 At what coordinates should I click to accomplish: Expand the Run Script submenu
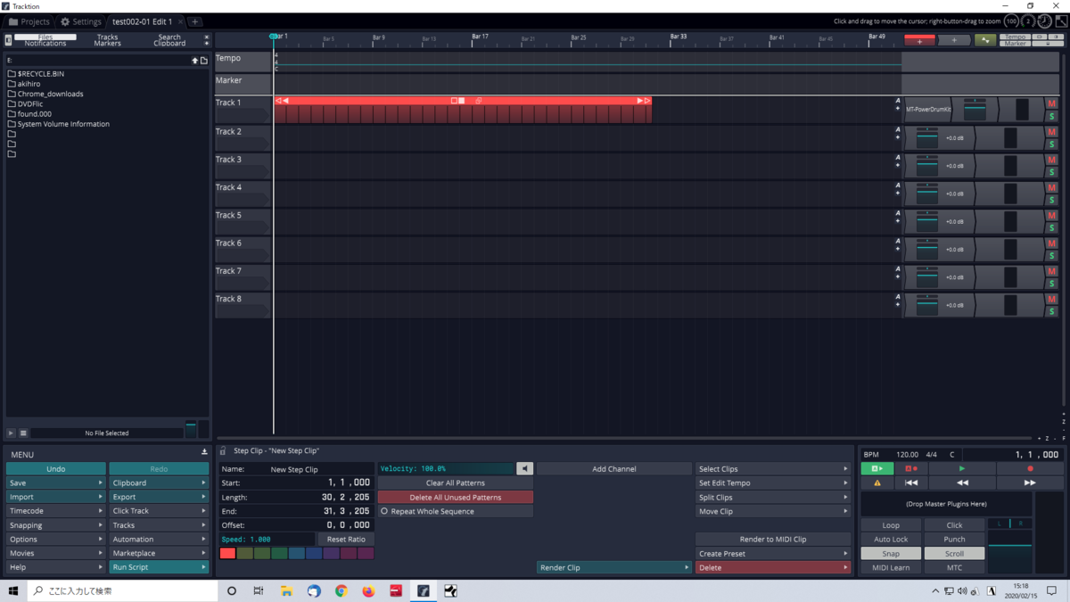coord(159,567)
